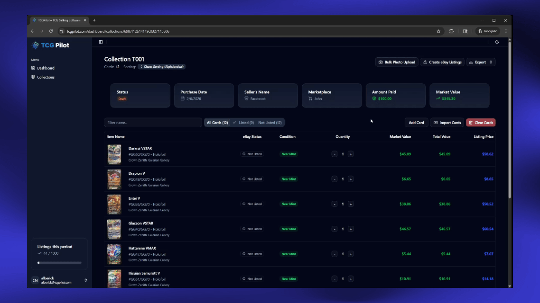Click the Listings this period progress slider
This screenshot has height=303, width=540.
tap(59, 262)
